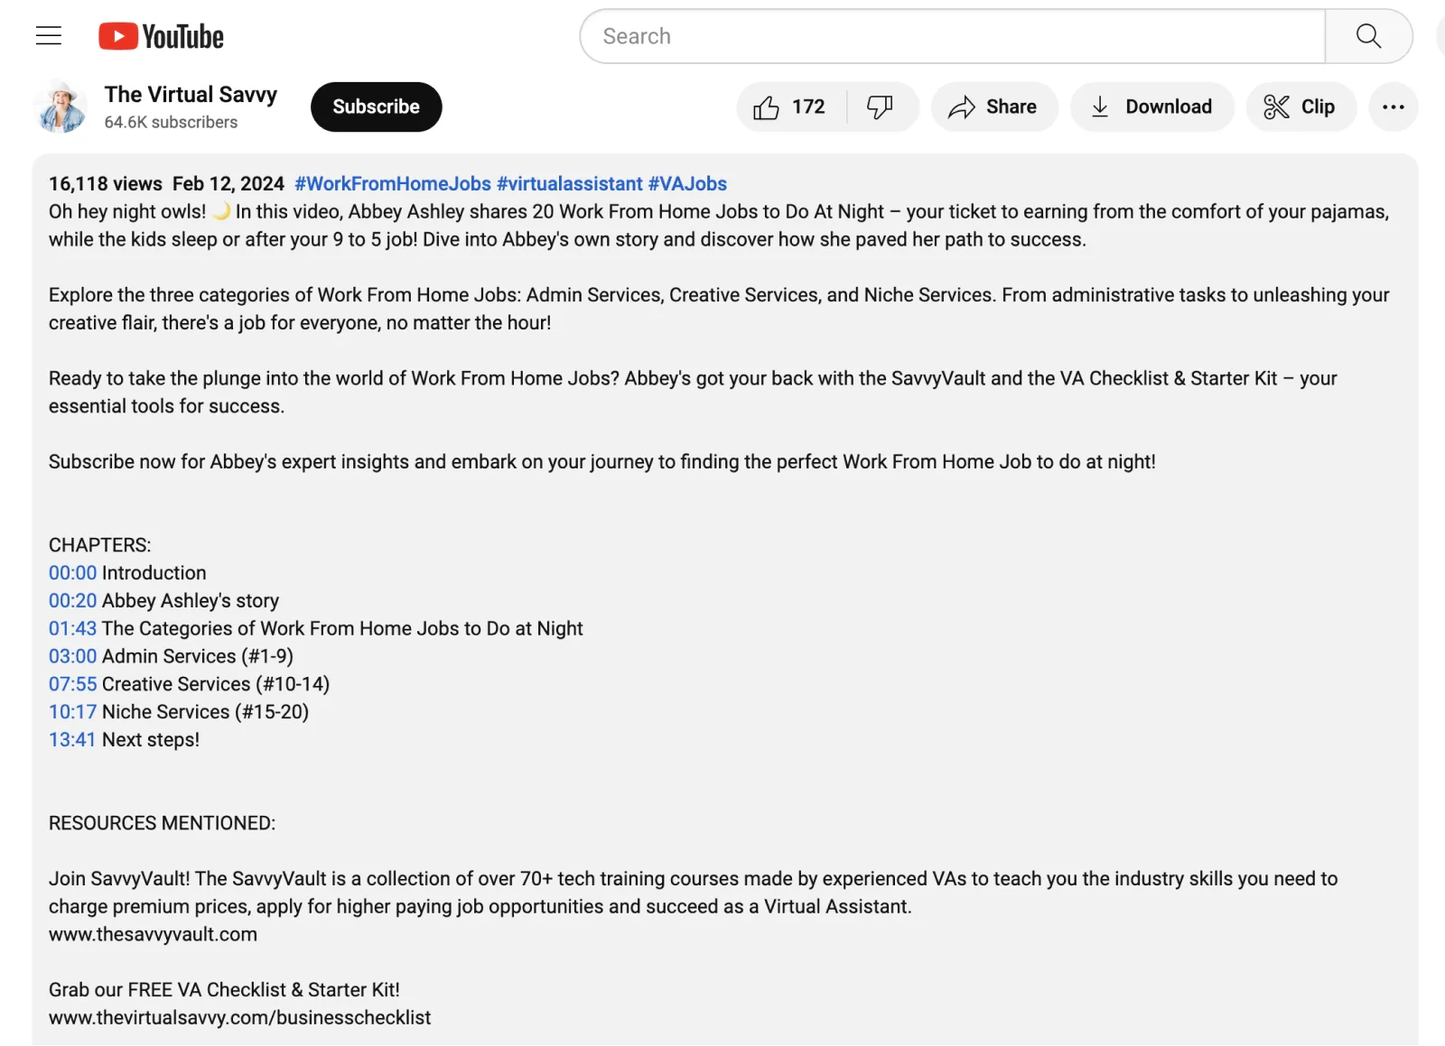The image size is (1445, 1046).
Task: Jump to 07:55 Creative Services chapter
Action: coord(72,684)
